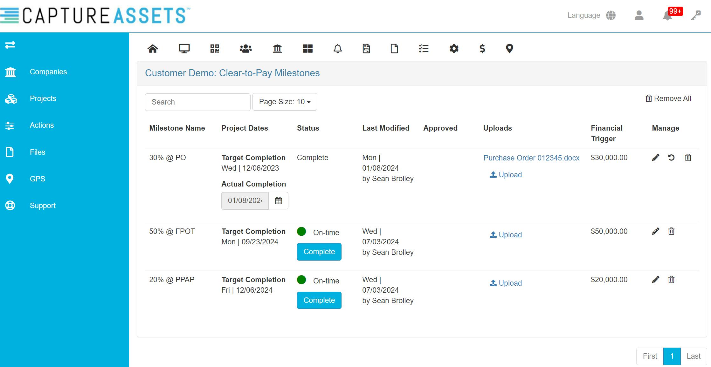The image size is (711, 367).
Task: Select the notifications bell in the top toolbar
Action: pyautogui.click(x=337, y=49)
